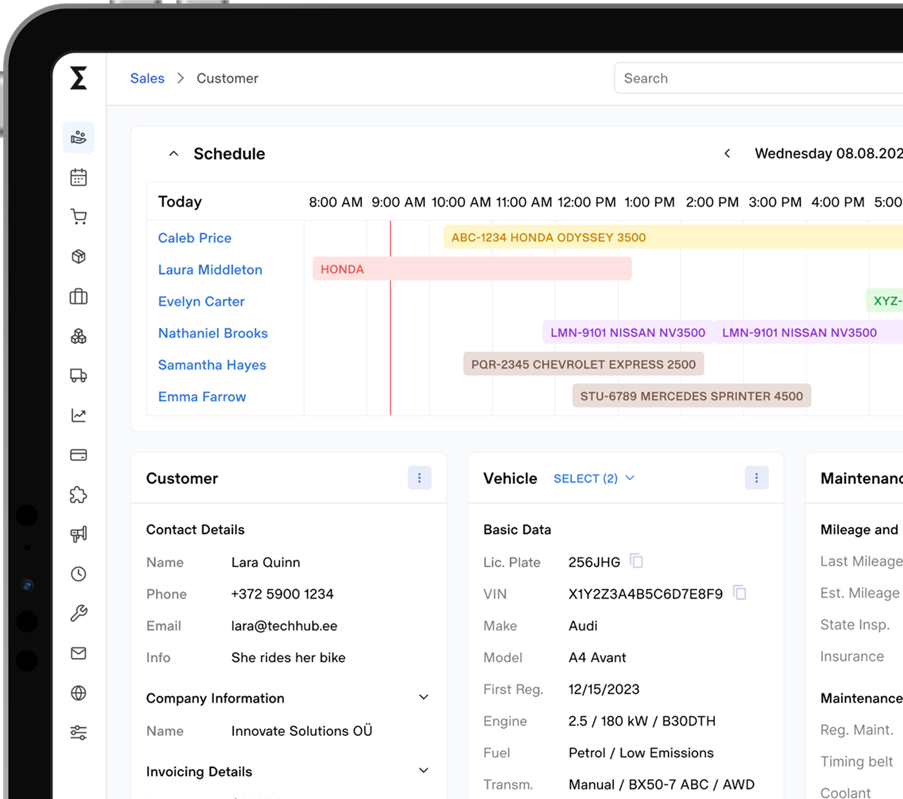Select the red HONDA booking block
Image resolution: width=903 pixels, height=799 pixels.
click(x=472, y=269)
